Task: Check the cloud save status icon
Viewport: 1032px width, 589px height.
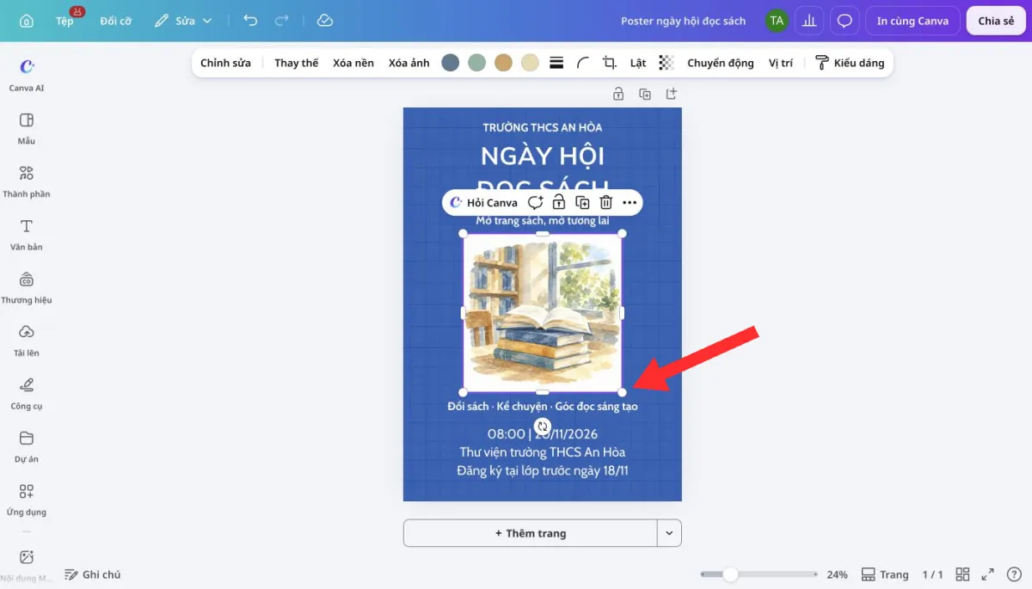Action: [x=324, y=21]
